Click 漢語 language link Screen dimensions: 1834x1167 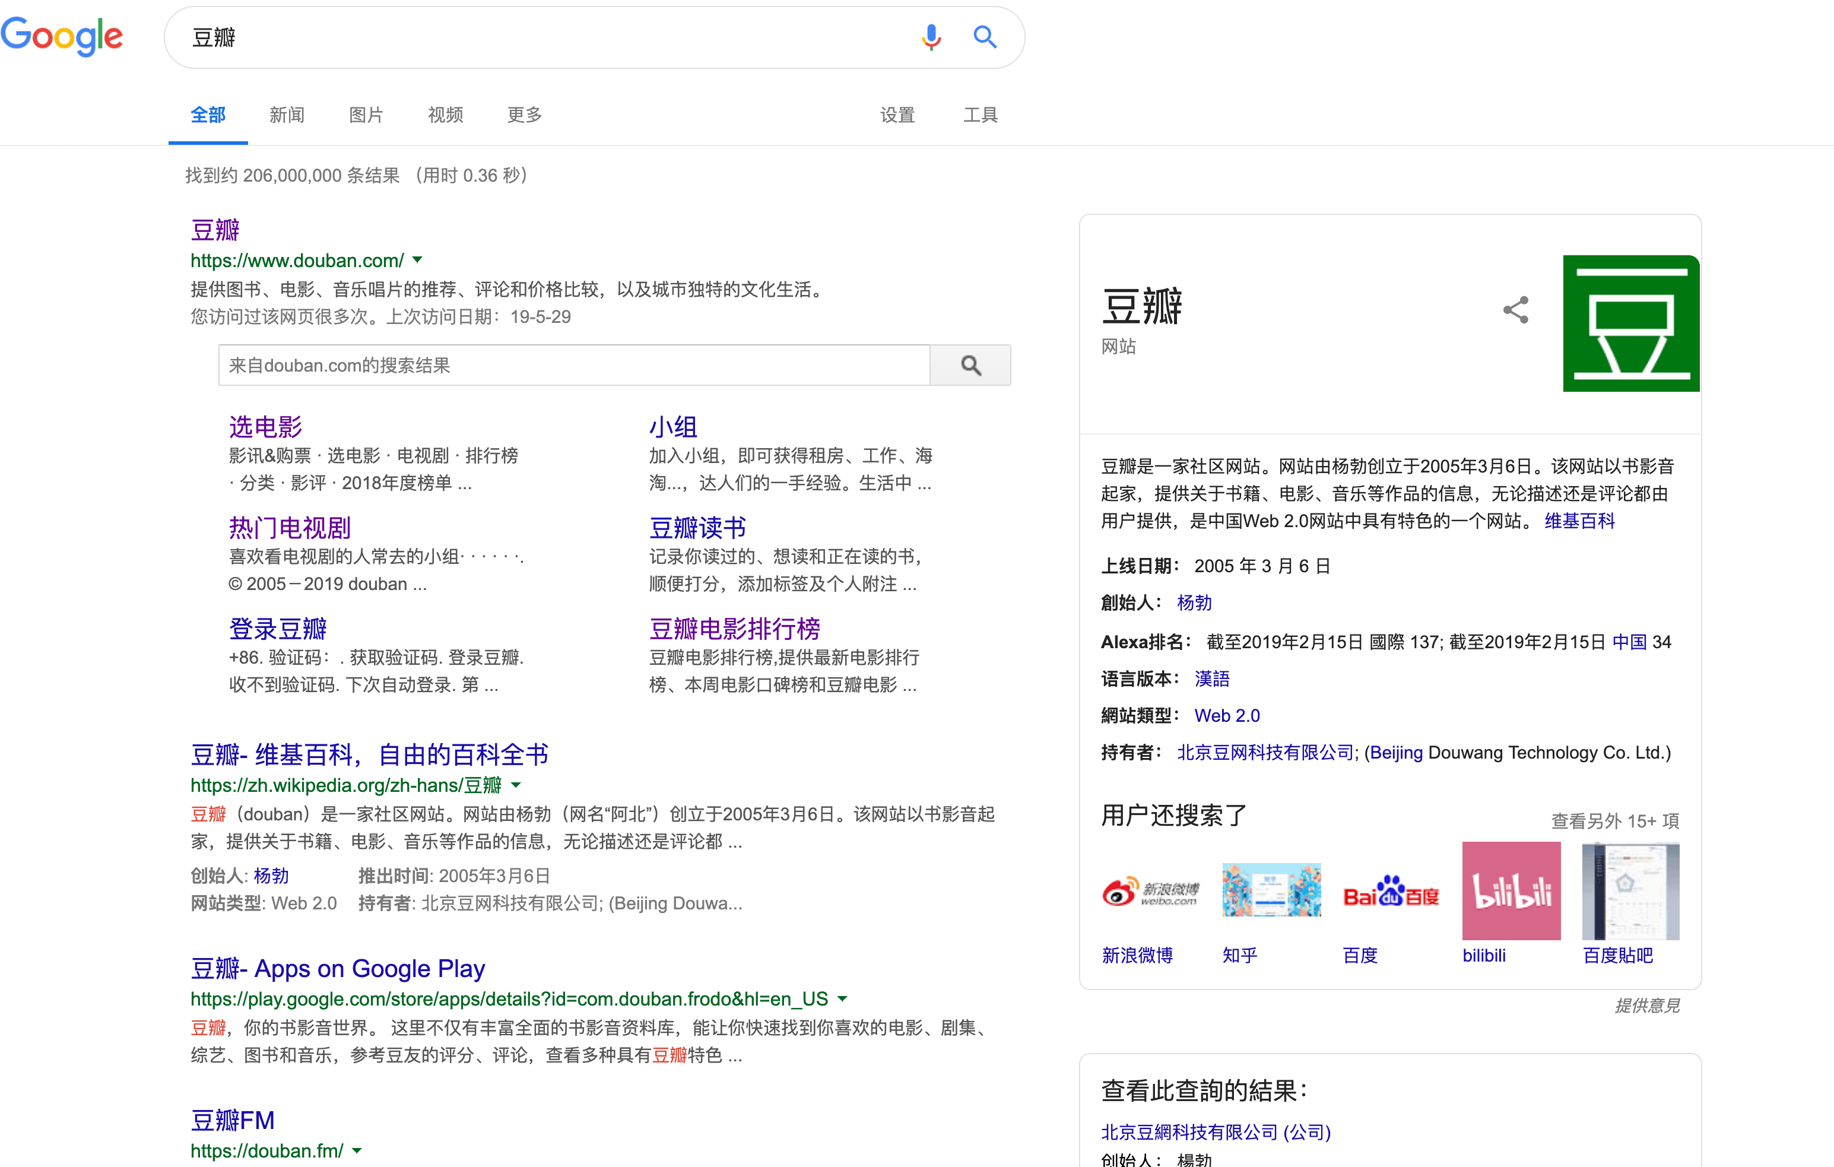click(1212, 678)
